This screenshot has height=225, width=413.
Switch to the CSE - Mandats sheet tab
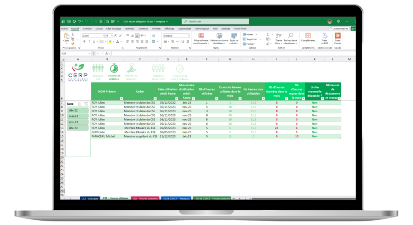pyautogui.click(x=90, y=198)
